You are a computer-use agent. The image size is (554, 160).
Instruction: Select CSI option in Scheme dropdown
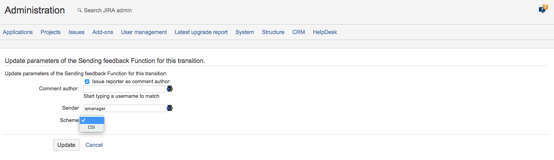[x=91, y=128]
